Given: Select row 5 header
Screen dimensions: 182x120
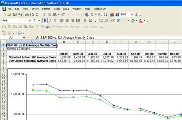Looking at the screenshot, I should pyautogui.click(x=3, y=57).
